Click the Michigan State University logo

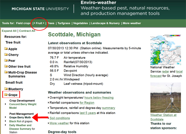[x=40, y=9]
